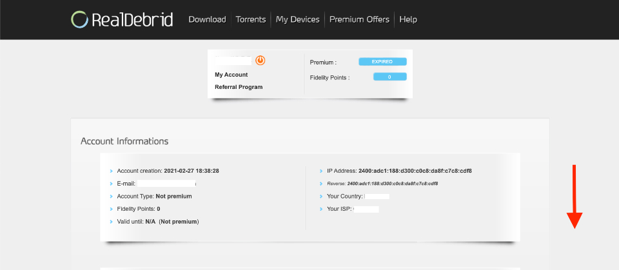This screenshot has width=619, height=270.
Task: Click the Fidelity Points: 0 list row
Action: tap(139, 209)
